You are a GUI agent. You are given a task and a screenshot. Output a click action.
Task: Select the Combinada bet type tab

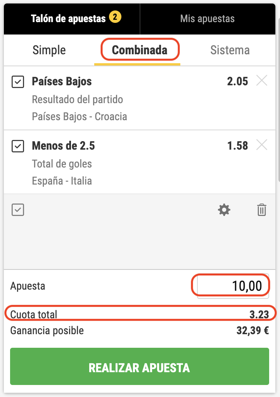140,50
